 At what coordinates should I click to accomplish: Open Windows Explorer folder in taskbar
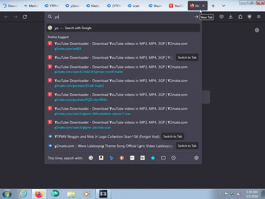click(71, 194)
